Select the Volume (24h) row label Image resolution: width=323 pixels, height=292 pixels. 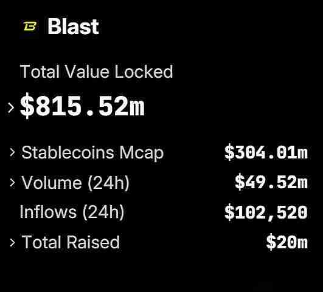75,183
